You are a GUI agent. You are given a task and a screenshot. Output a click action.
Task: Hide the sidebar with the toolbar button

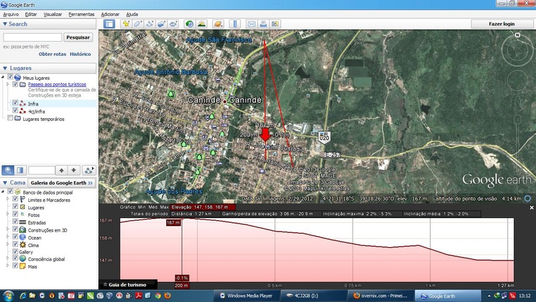[x=109, y=24]
